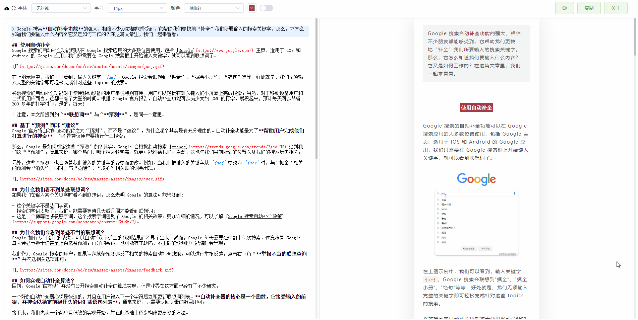Click the cloud upload icon
The height and width of the screenshot is (320, 638).
coord(7,8)
